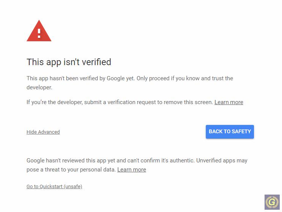
Task: Click the word 'Advanced' in Hide Advanced
Action: [x=49, y=132]
